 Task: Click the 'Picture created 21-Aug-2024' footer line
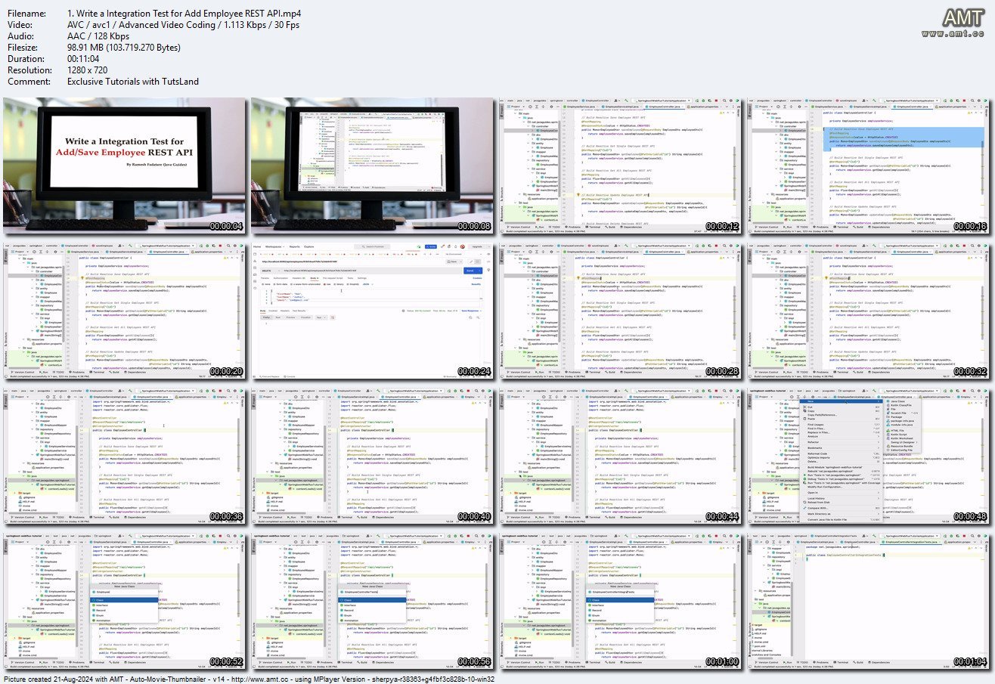click(x=249, y=679)
